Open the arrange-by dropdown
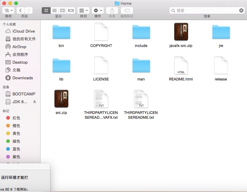Screen dimensions: 247x192 click(x=83, y=10)
